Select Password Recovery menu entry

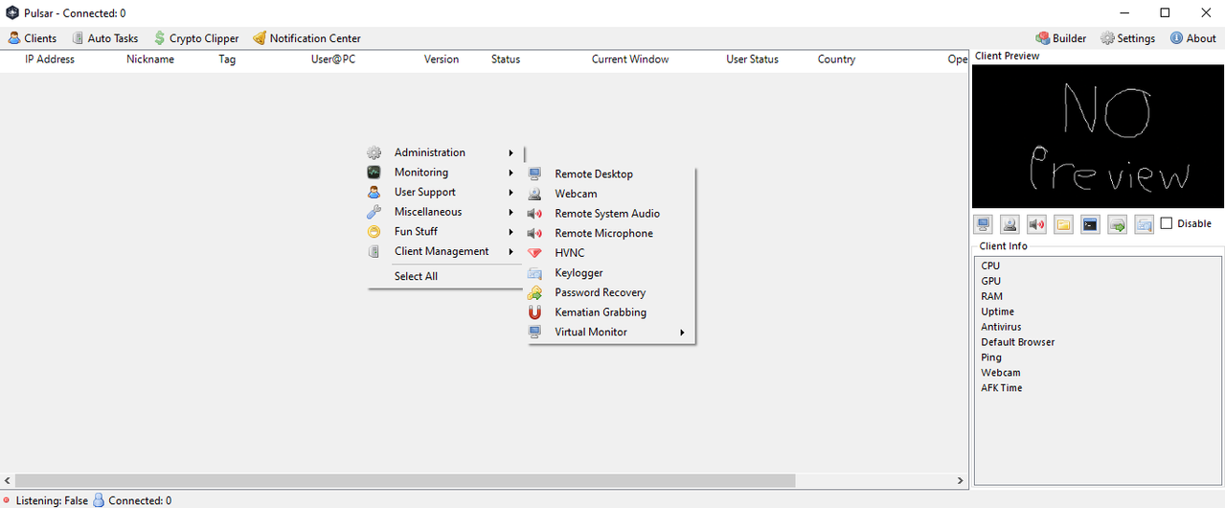(x=610, y=292)
